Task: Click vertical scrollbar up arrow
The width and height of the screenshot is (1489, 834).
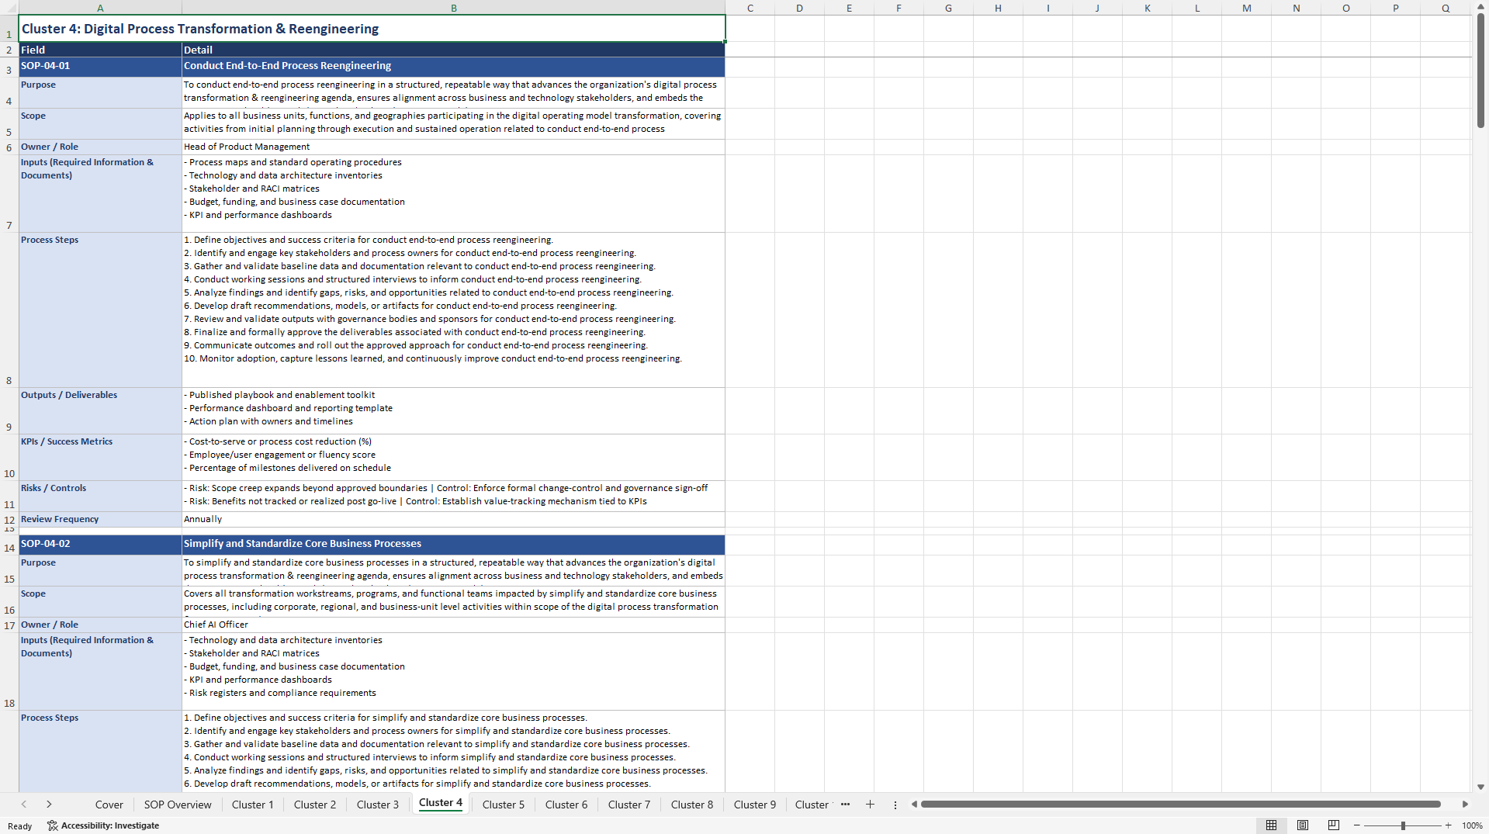Action: point(1480,6)
